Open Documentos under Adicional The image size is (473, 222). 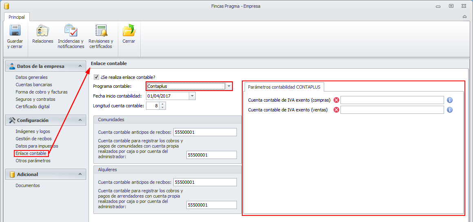click(x=28, y=185)
